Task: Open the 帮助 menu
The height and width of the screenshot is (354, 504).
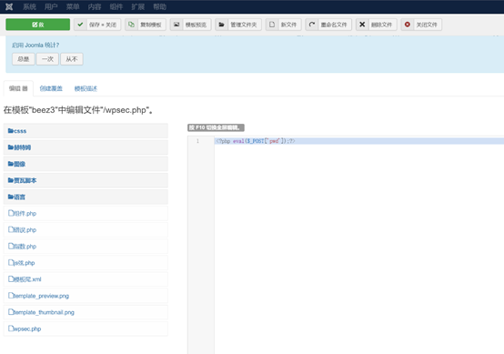Action: point(160,6)
